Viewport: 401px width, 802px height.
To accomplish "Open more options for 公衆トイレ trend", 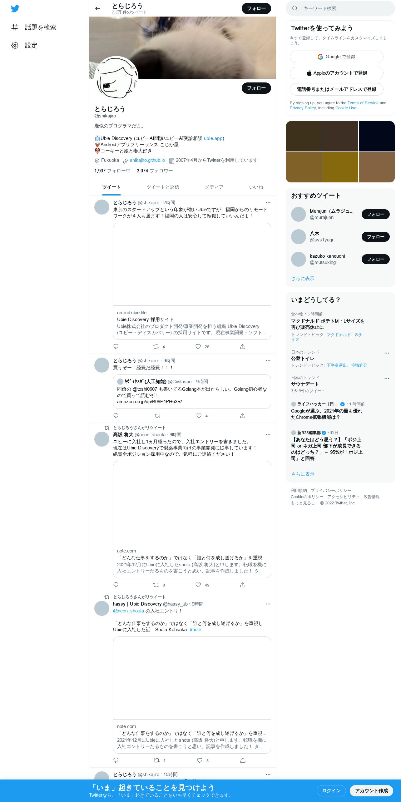I will (387, 353).
